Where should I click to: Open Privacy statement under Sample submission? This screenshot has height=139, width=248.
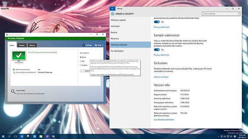click(x=162, y=55)
